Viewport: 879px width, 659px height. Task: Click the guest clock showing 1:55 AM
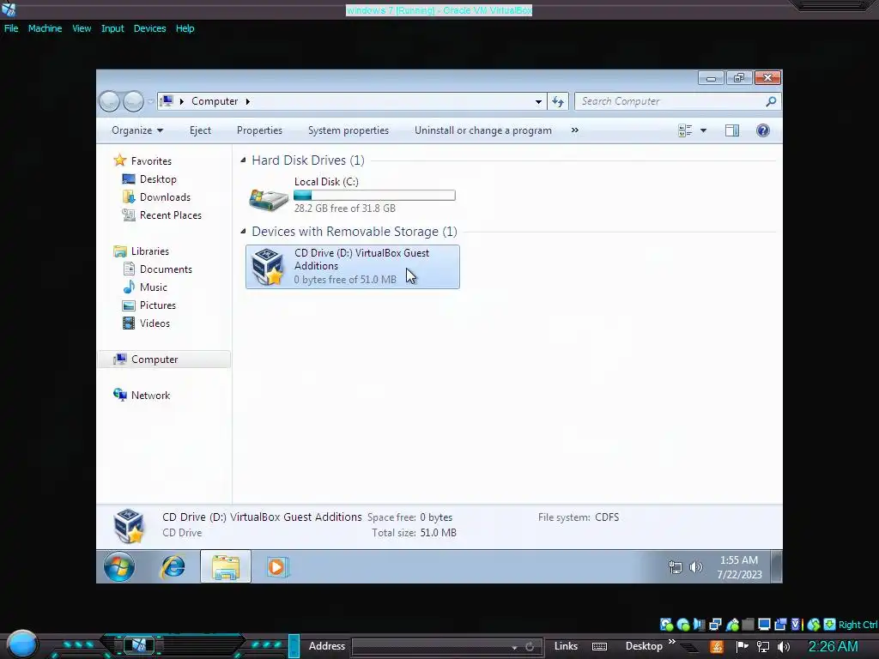click(x=739, y=567)
